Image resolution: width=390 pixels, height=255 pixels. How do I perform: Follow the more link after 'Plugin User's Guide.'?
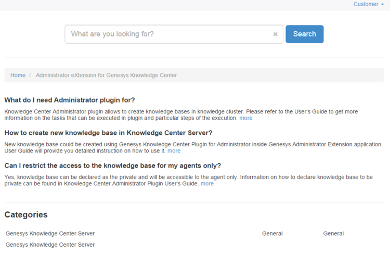click(207, 184)
